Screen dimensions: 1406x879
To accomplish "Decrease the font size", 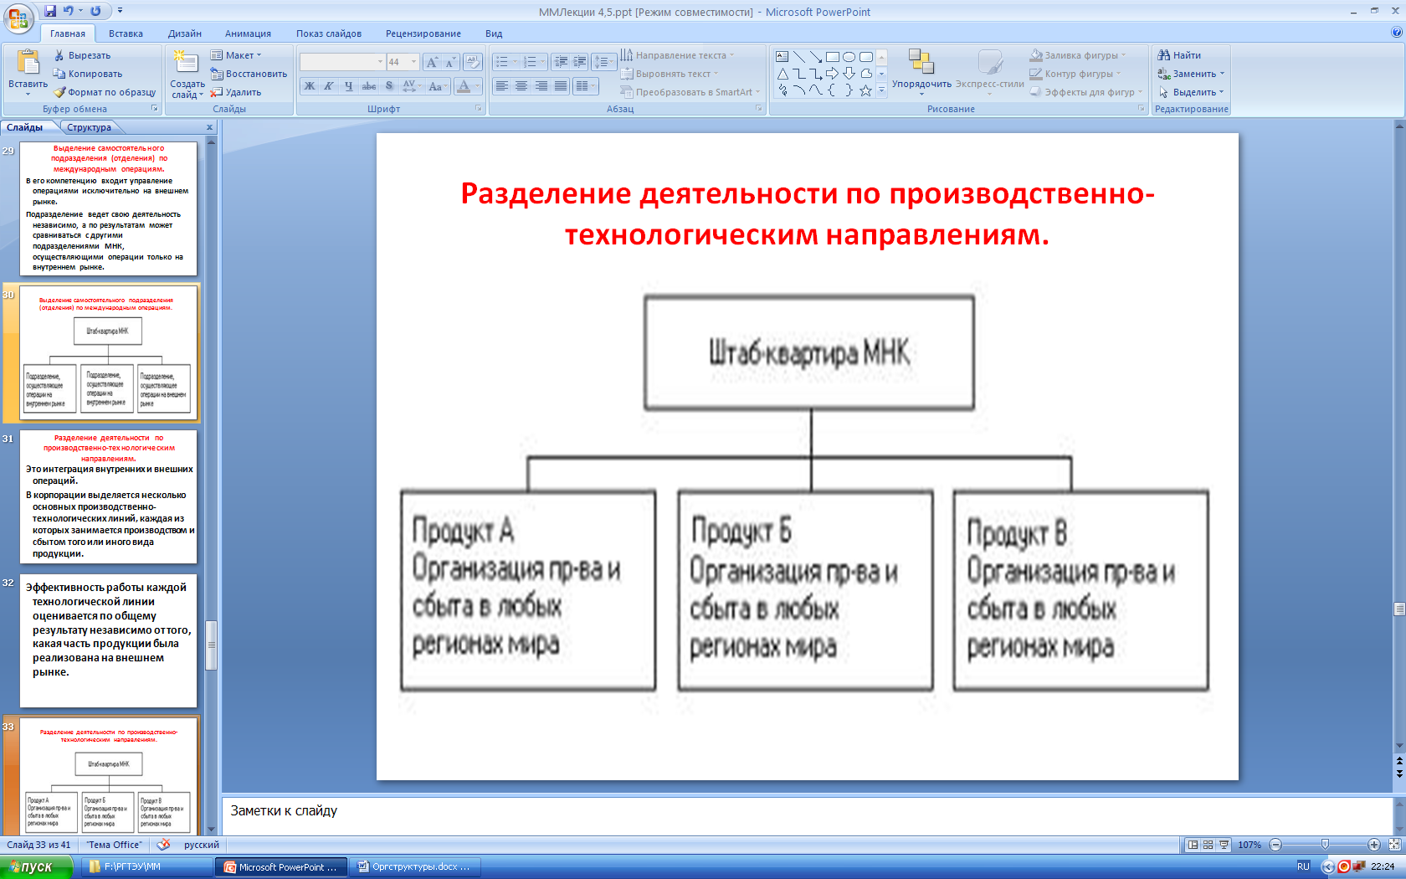I will (450, 62).
